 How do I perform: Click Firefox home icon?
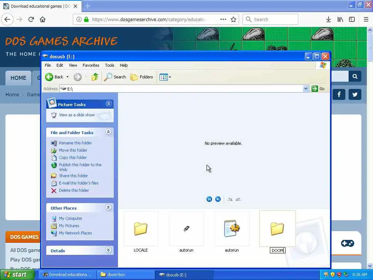43,19
